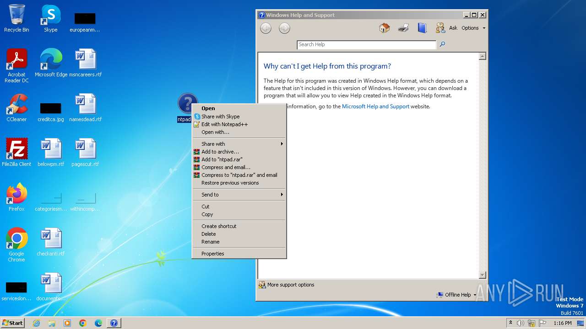Launch CCleaner from desktop

(x=16, y=108)
